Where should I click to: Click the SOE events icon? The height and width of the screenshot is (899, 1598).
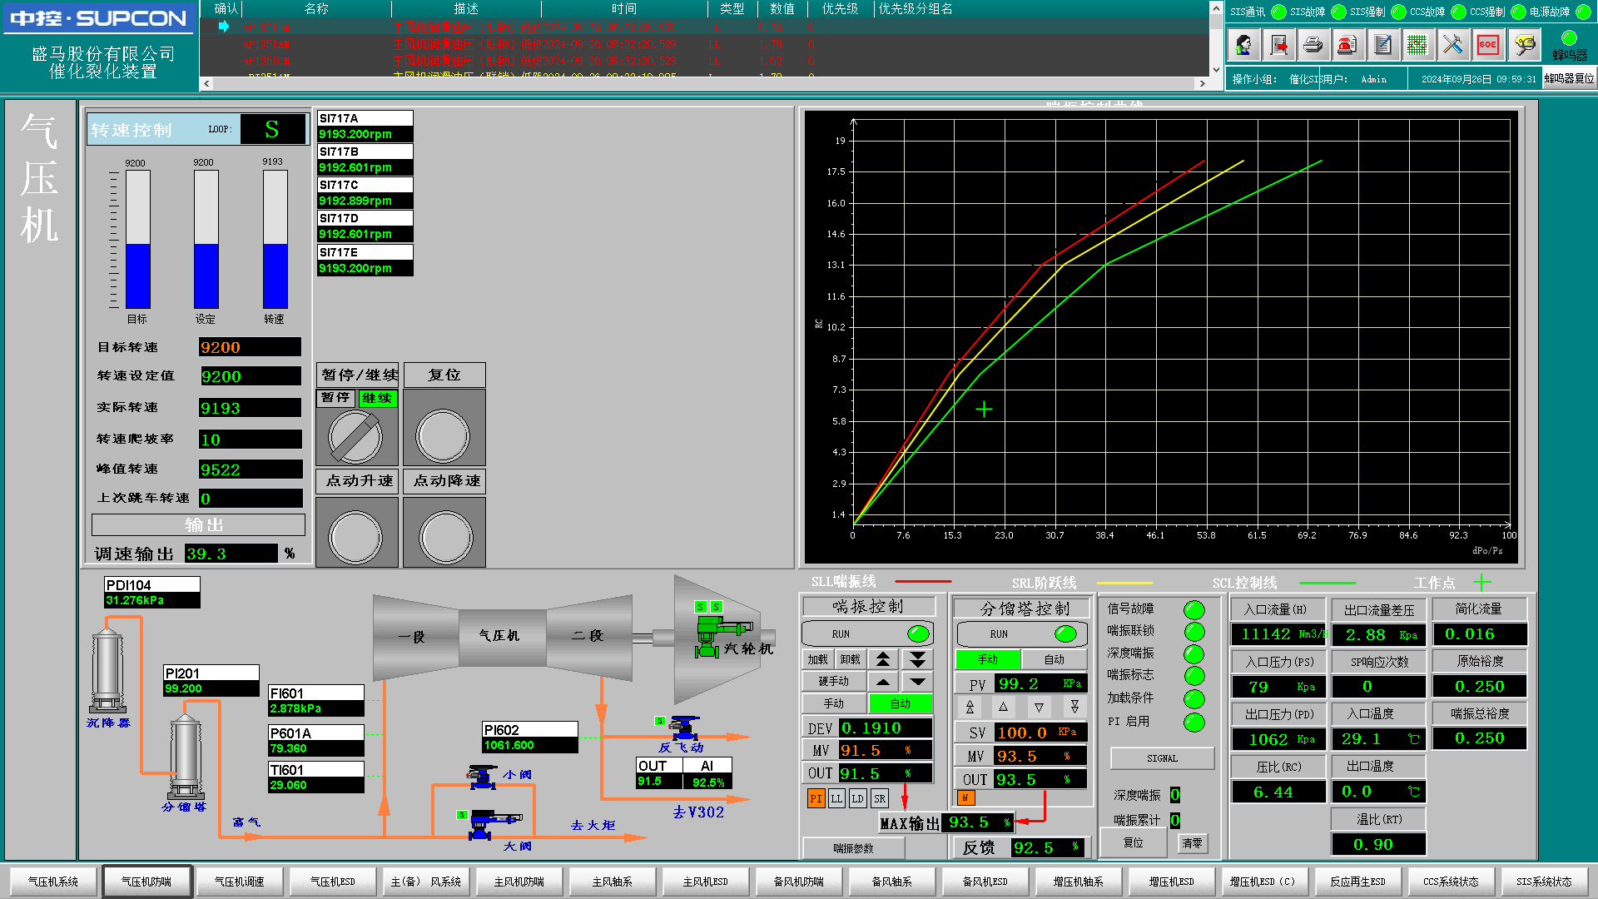[x=1487, y=45]
